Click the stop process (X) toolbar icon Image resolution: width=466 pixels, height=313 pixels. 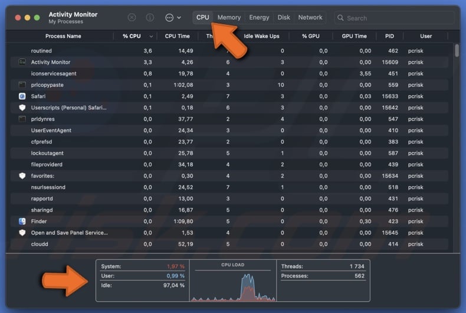132,18
